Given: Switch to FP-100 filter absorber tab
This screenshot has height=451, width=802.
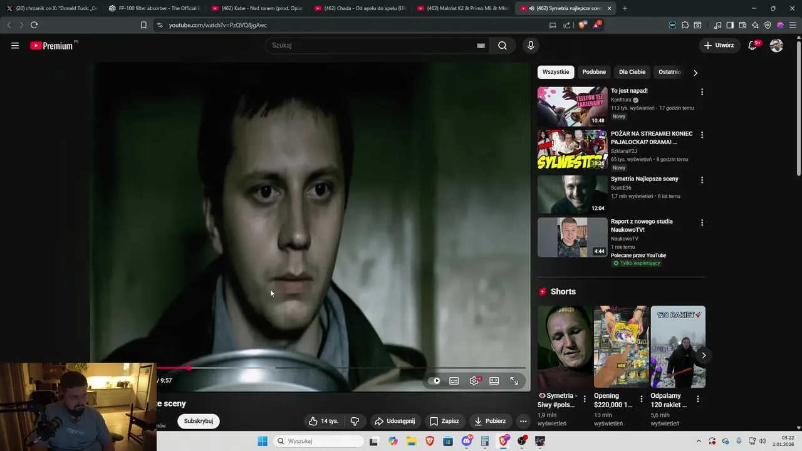Looking at the screenshot, I should click(154, 8).
